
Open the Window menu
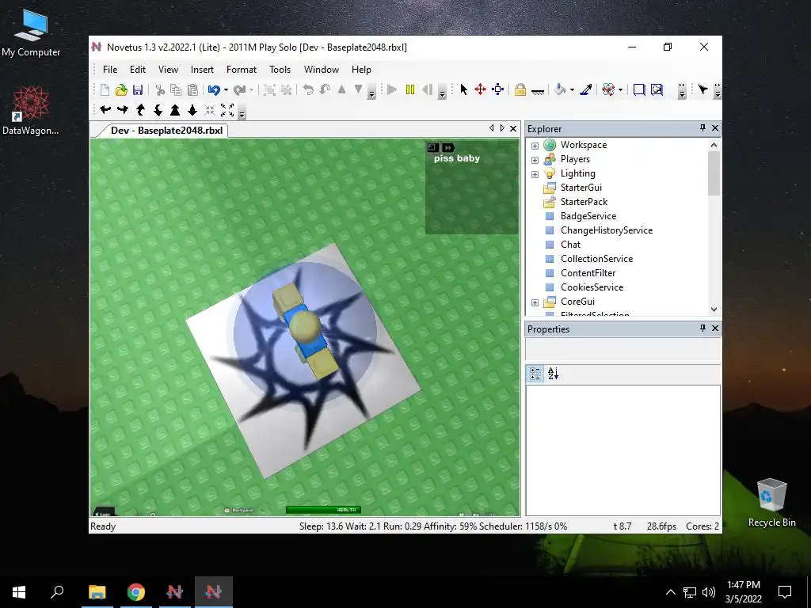pyautogui.click(x=322, y=70)
